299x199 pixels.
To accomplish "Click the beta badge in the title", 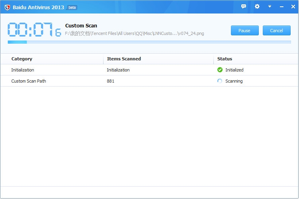I will [72, 8].
